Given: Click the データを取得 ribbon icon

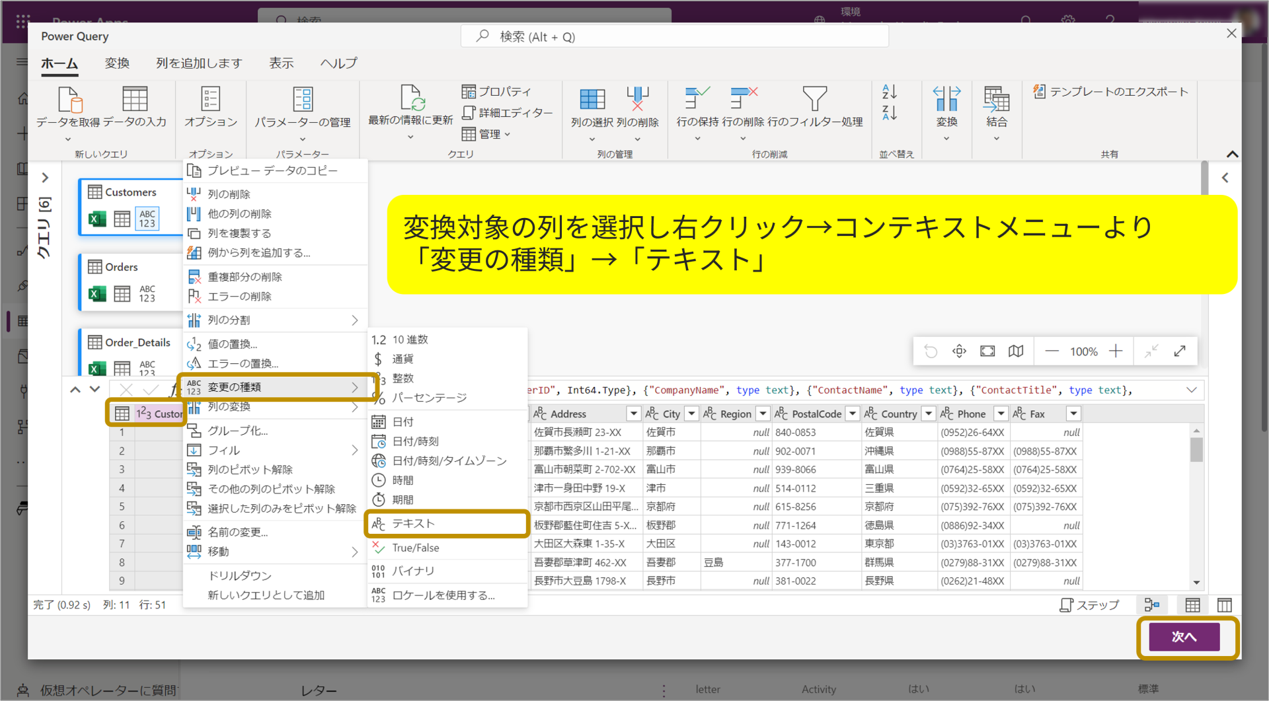Looking at the screenshot, I should [x=70, y=100].
